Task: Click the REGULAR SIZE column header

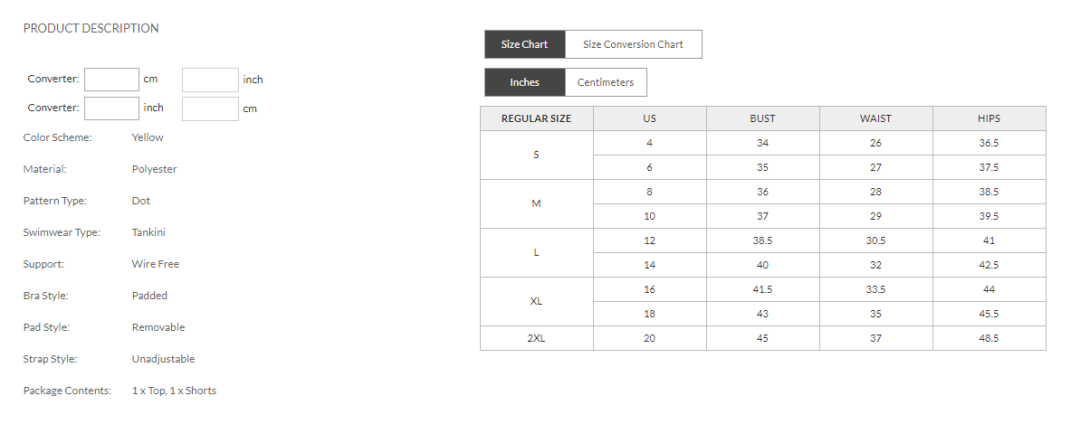Action: point(536,118)
